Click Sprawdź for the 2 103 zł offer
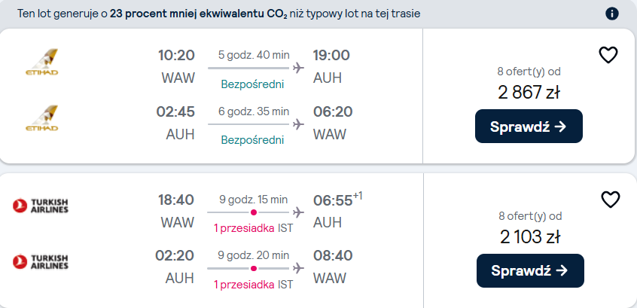This screenshot has width=637, height=308. (530, 270)
